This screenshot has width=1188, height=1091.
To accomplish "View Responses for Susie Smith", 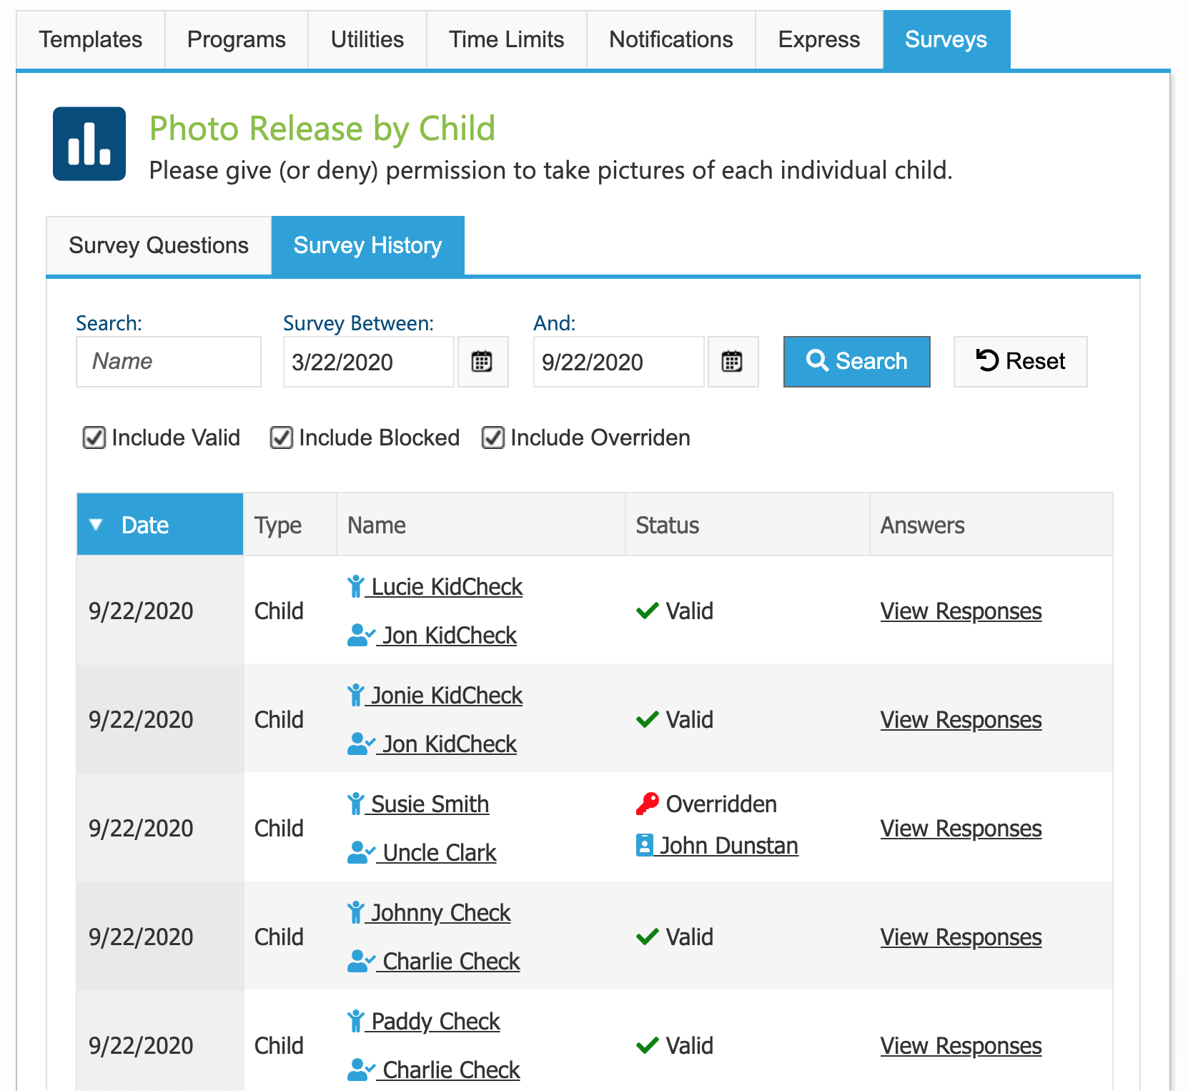I will tap(960, 828).
